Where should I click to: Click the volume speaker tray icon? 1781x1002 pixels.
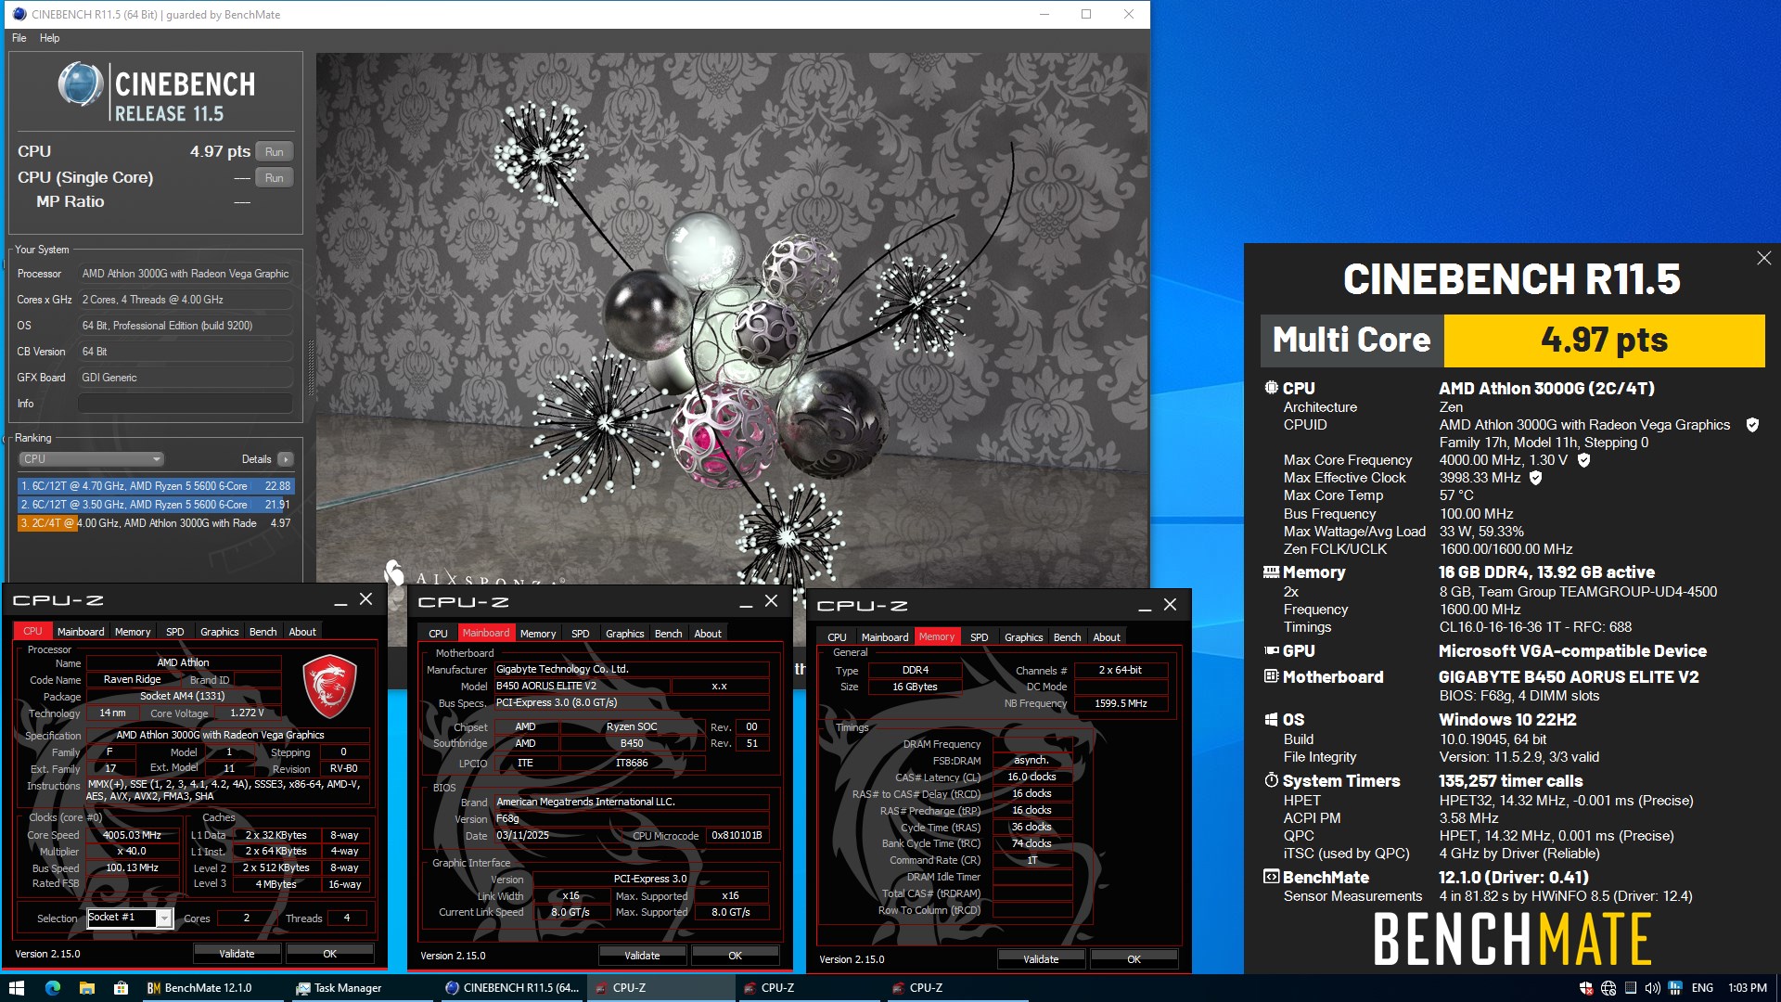[1652, 988]
